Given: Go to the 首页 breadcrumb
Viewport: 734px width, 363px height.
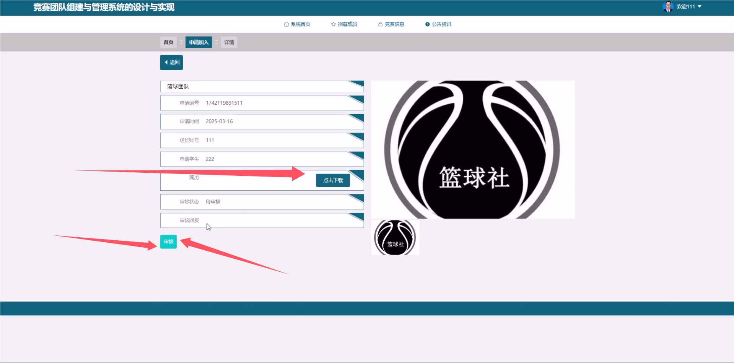Looking at the screenshot, I should point(168,42).
